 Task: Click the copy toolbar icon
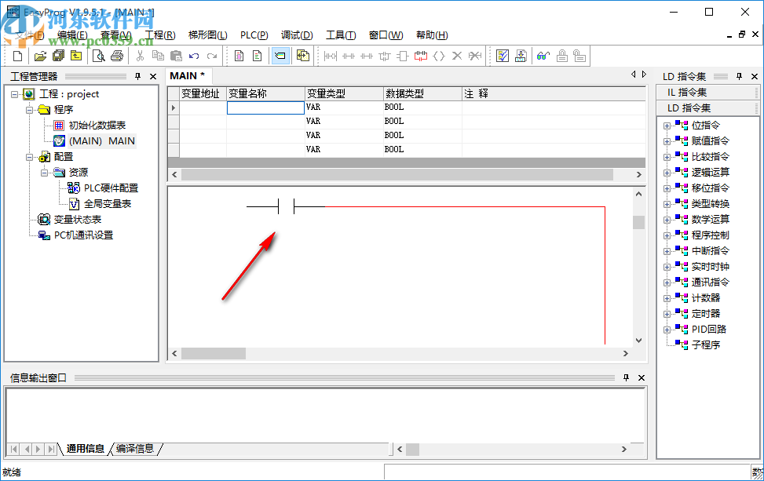(x=158, y=56)
